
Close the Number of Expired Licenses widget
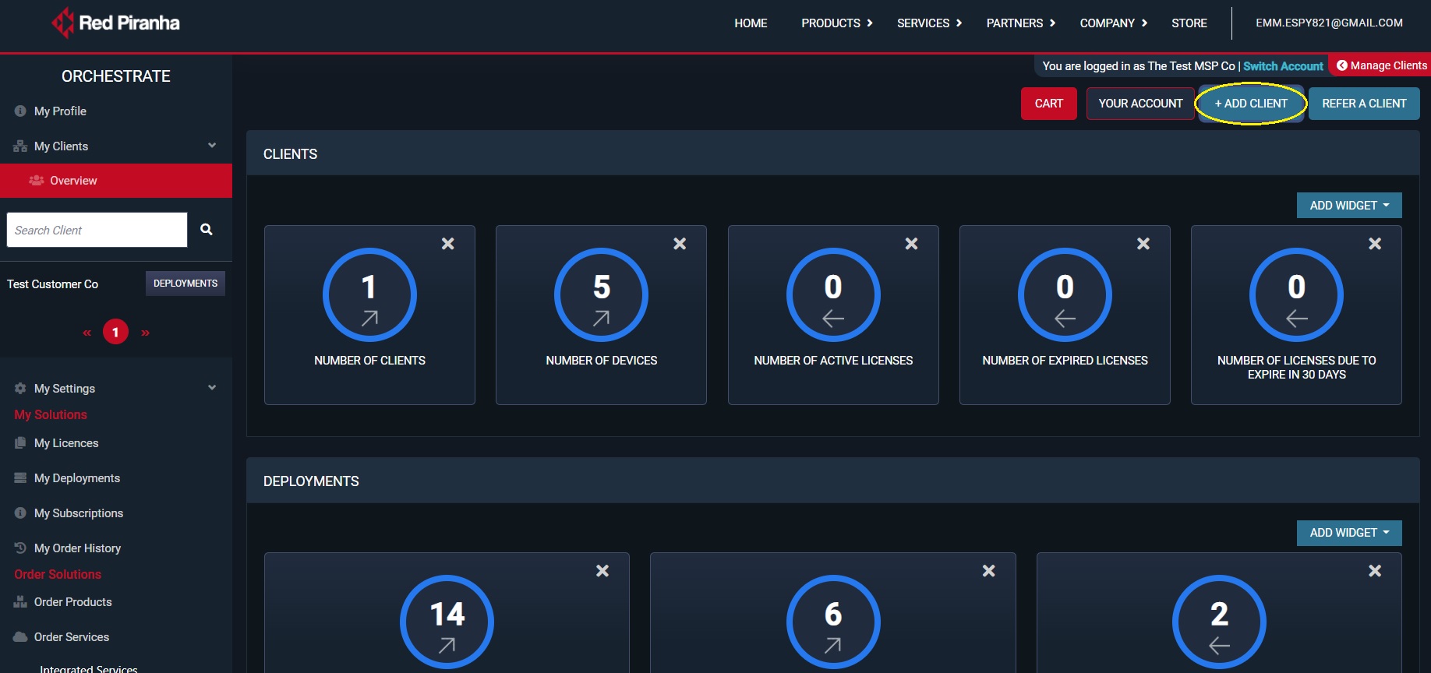pos(1143,244)
